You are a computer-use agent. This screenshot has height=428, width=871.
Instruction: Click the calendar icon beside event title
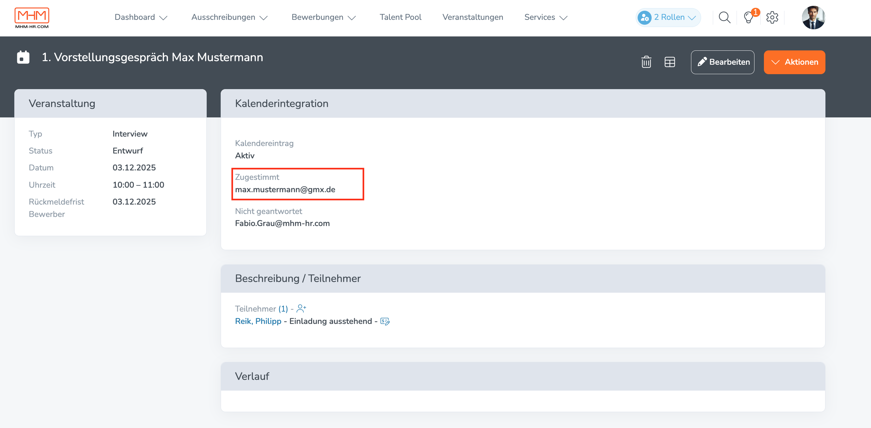click(x=23, y=58)
